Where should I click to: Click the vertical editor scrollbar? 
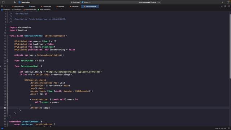pyautogui.click(x=230, y=47)
